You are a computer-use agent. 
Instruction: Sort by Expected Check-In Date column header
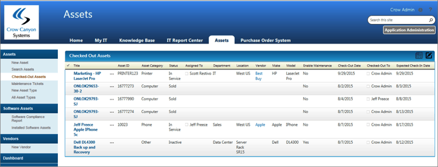point(413,66)
